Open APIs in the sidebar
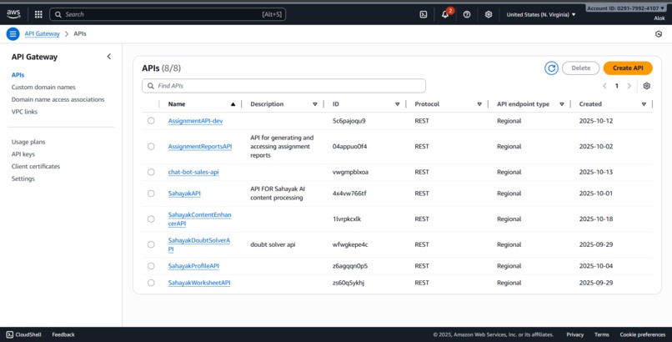 [x=18, y=74]
